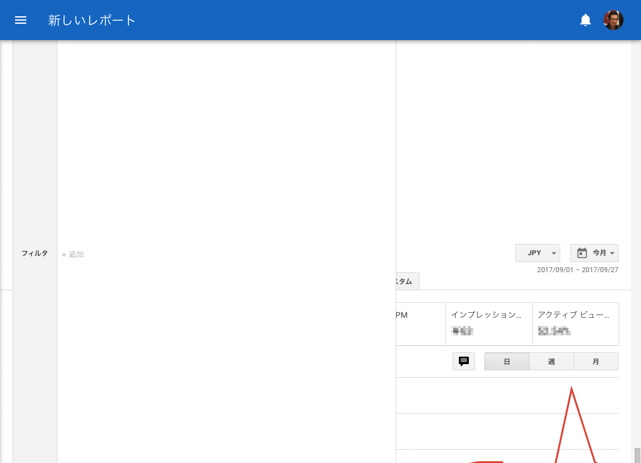Switch chart to 週 weekly view
The width and height of the screenshot is (641, 463).
tap(551, 362)
